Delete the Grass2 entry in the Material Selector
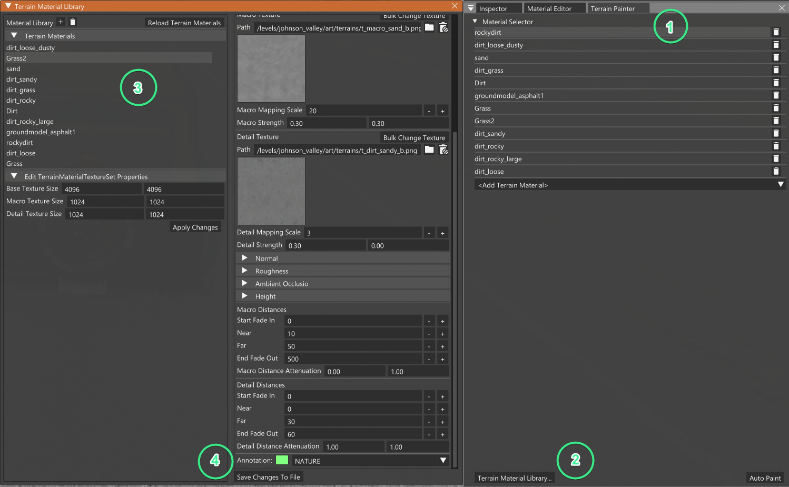Screen dimensions: 789x487 coord(776,120)
